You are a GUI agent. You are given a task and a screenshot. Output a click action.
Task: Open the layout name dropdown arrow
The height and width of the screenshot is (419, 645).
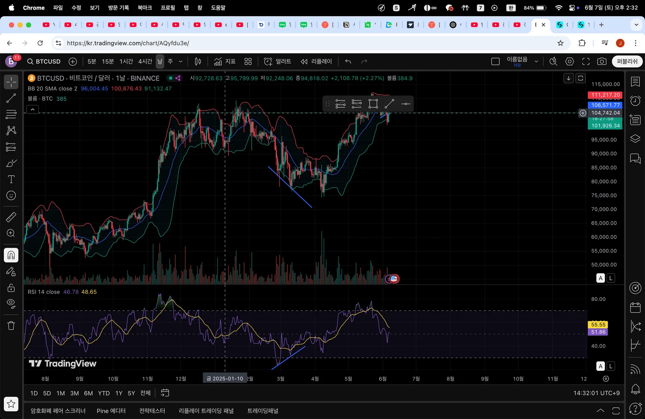click(x=536, y=61)
